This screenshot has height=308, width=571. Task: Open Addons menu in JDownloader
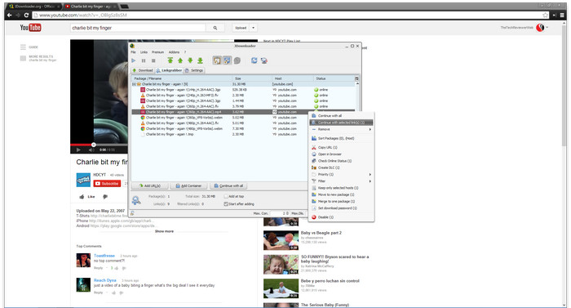[x=174, y=52]
